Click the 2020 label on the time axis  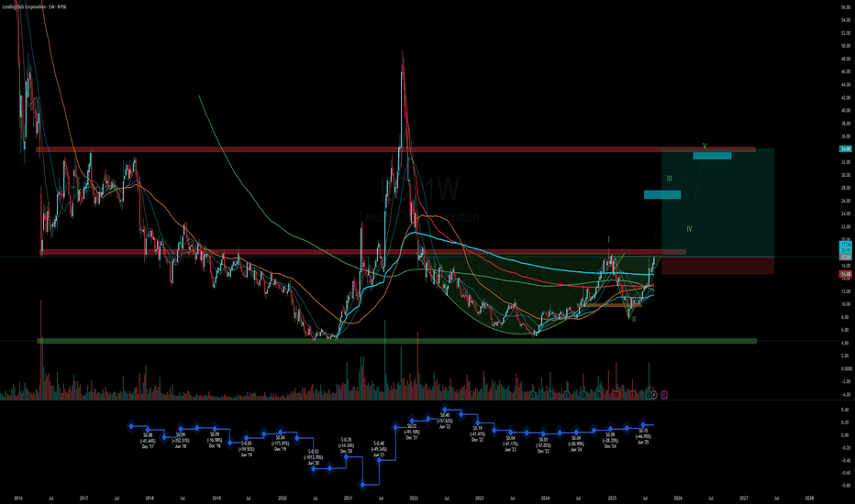pos(283,498)
